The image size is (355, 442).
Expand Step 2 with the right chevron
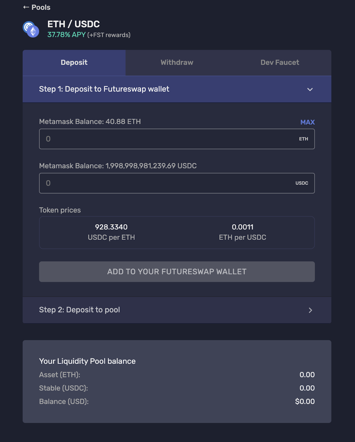pos(310,310)
